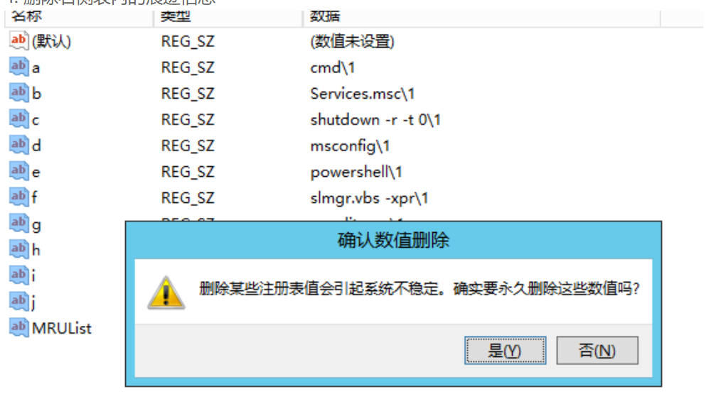This screenshot has height=394, width=721.
Task: Select the string icon next to f
Action: click(x=19, y=197)
